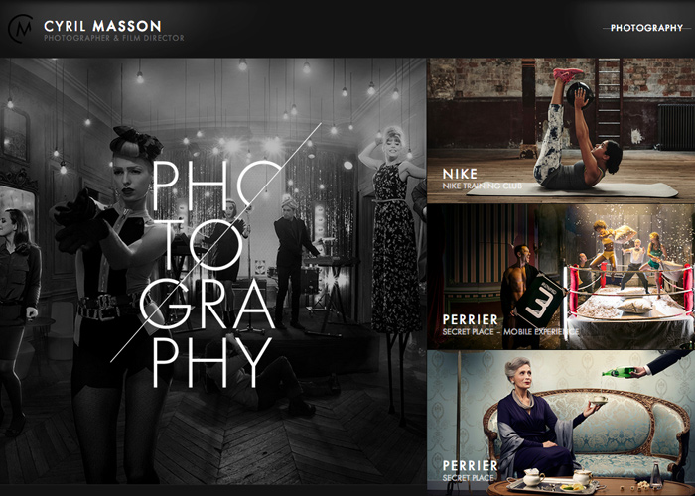Screen dimensions: 695x496
Task: Click the black-and-white cabaret hero image
Action: [x=212, y=271]
